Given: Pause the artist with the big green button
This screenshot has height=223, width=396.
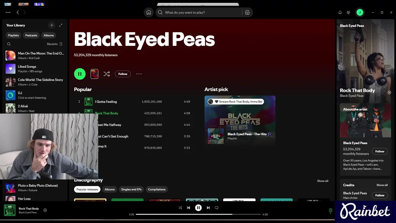Looking at the screenshot, I should tap(80, 74).
